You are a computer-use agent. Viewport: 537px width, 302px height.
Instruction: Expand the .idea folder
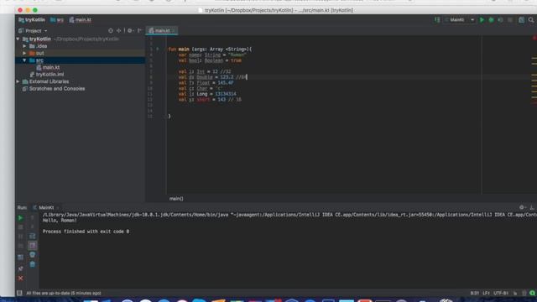[x=24, y=46]
